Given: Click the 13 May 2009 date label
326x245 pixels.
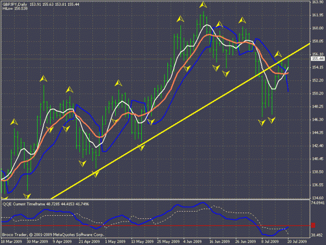Looking at the screenshot, I should click(142, 241).
